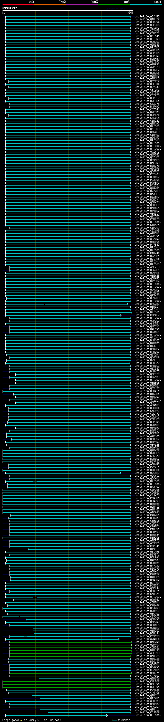Click the green alignment bar for UniRef100_A5E0W8
This screenshot has width=164, height=722.
click(x=70, y=642)
